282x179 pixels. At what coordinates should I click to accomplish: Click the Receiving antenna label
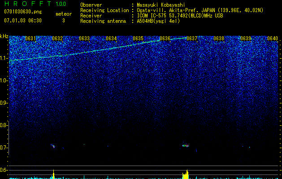(103, 21)
